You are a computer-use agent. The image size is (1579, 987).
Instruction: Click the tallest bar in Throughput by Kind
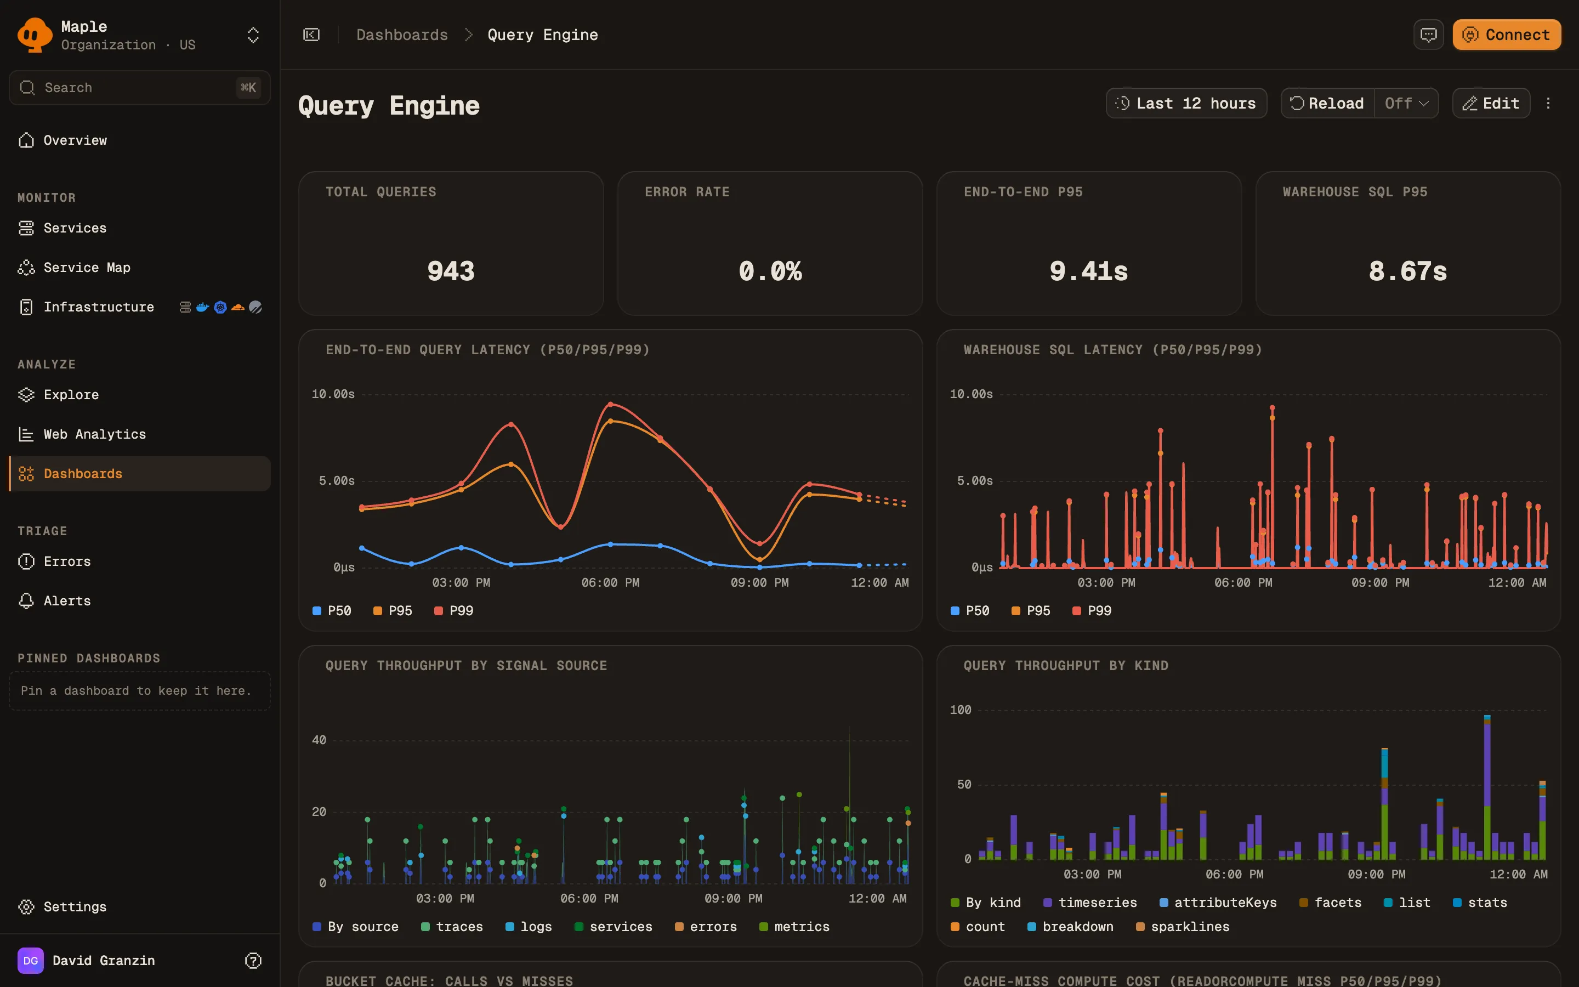coord(1487,787)
